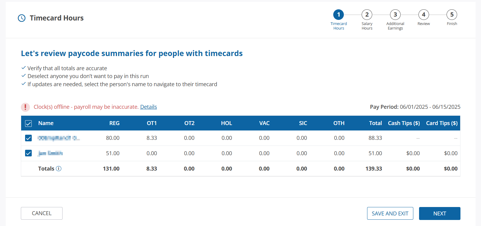Viewport: 481px width, 226px height.
Task: Click the 139.33 grand total value
Action: pyautogui.click(x=374, y=169)
